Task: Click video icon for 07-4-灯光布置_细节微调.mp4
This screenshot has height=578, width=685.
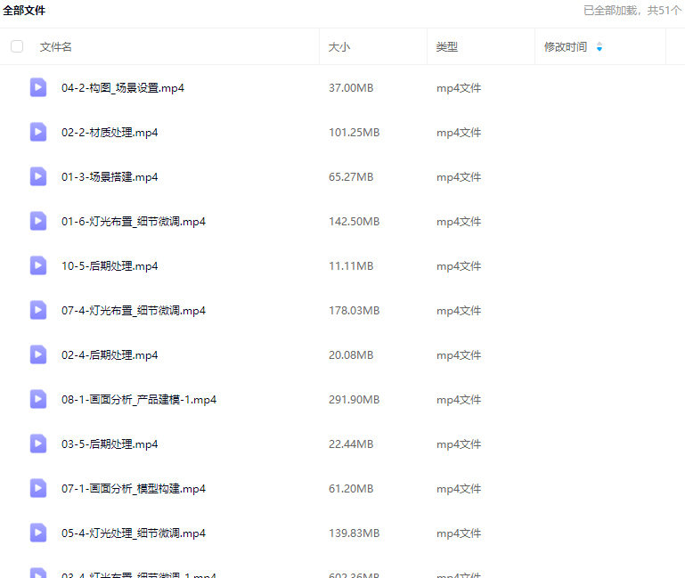Action: [x=38, y=310]
